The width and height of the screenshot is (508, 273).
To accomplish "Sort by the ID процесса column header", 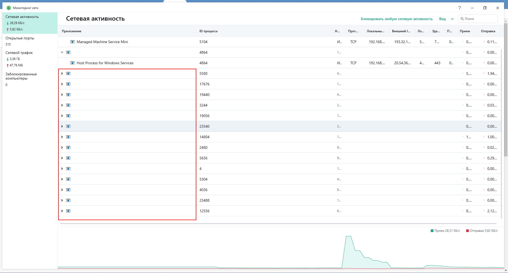I will tap(208, 31).
